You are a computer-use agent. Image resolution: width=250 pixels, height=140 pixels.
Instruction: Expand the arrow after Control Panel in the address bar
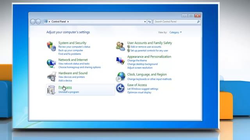[x=68, y=22]
